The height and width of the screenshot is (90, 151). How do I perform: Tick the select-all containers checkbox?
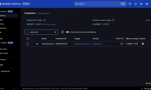click(x=28, y=38)
